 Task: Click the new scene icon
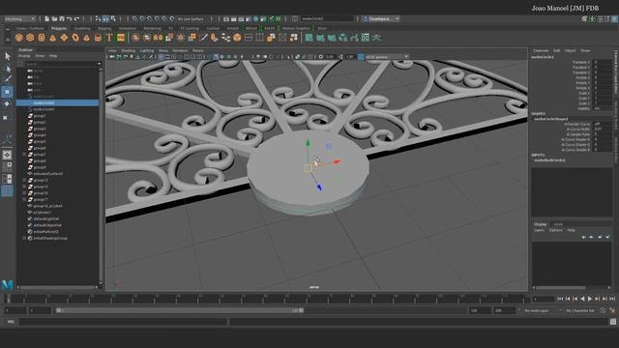[x=47, y=19]
